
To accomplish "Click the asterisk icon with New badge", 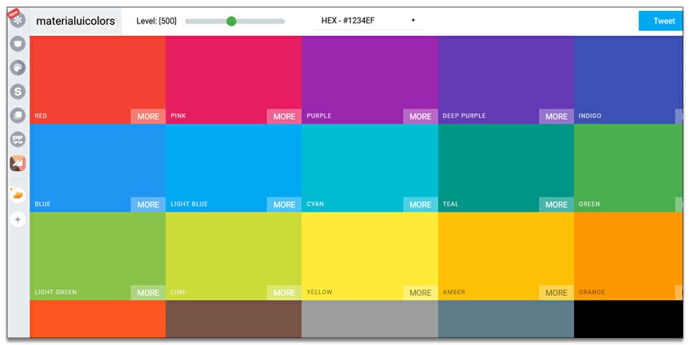I will [x=18, y=20].
